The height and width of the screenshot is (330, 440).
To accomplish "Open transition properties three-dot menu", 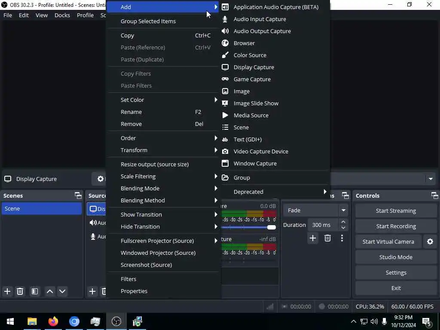I will coord(342,238).
